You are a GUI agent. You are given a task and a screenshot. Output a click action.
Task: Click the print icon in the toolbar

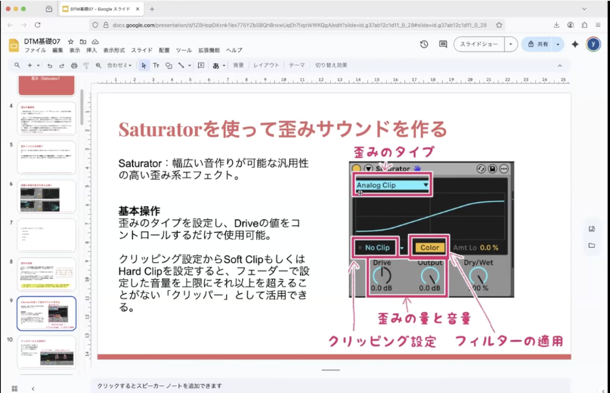click(x=73, y=66)
